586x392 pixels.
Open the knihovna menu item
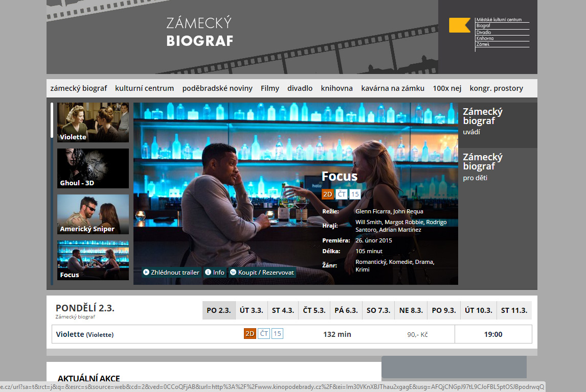pos(337,88)
